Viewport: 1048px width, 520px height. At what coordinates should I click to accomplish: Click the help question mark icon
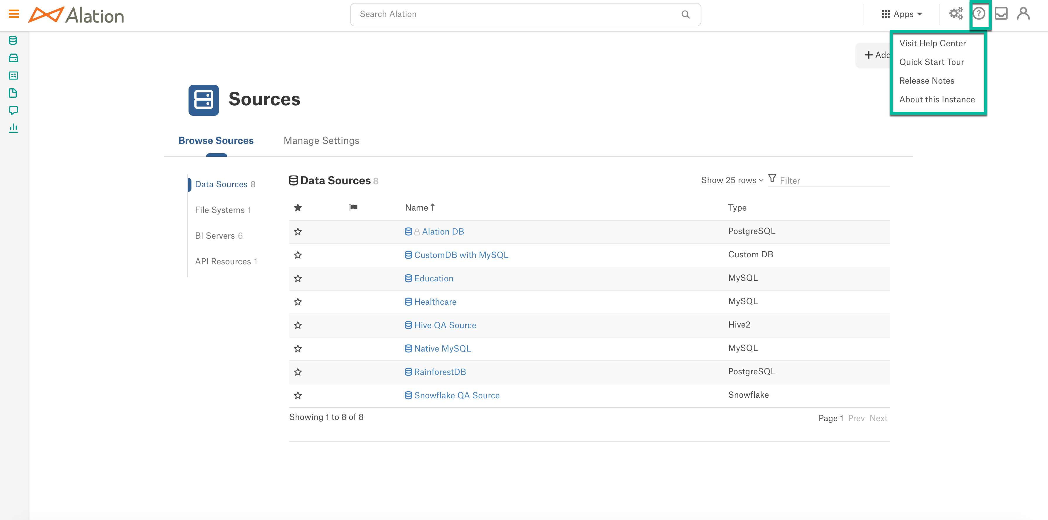coord(979,14)
